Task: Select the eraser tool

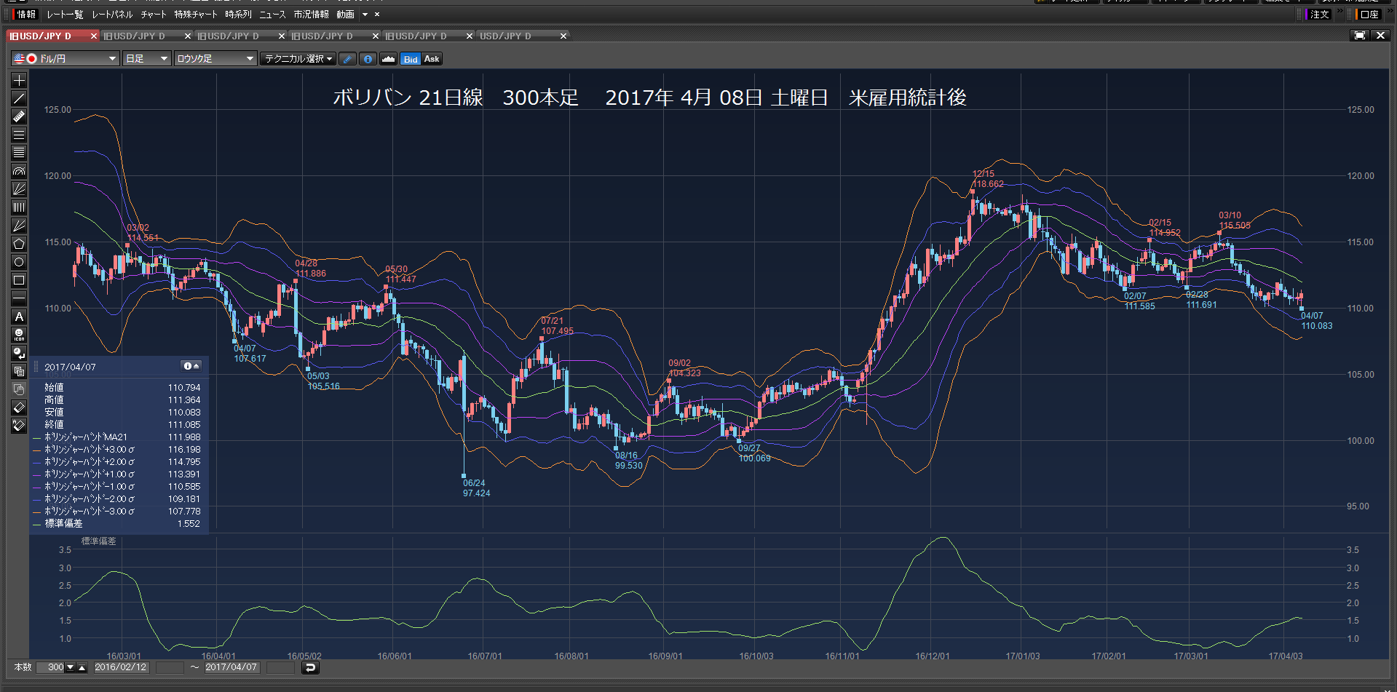Action: click(x=19, y=407)
